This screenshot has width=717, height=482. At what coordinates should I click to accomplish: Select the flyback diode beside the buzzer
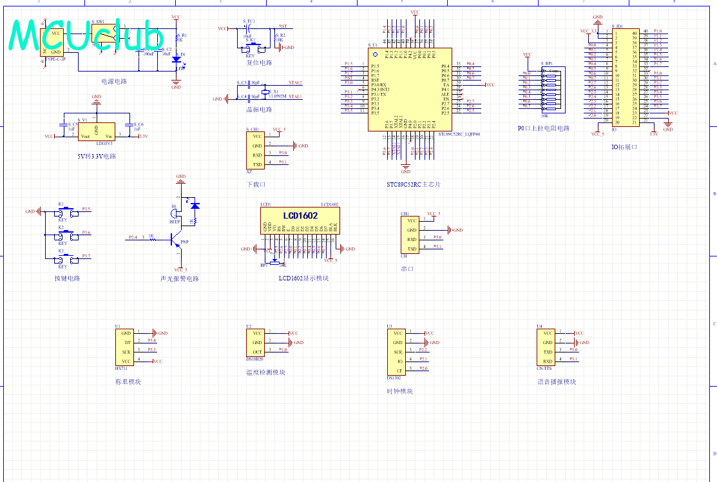click(195, 206)
